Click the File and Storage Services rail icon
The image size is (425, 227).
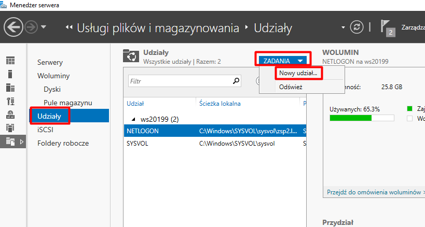(x=10, y=141)
